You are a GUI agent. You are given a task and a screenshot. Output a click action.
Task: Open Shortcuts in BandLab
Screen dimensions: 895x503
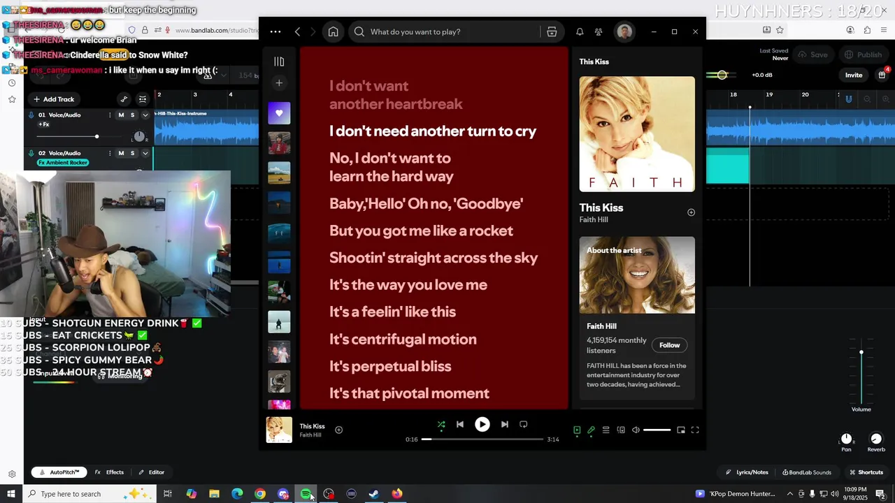coord(866,472)
